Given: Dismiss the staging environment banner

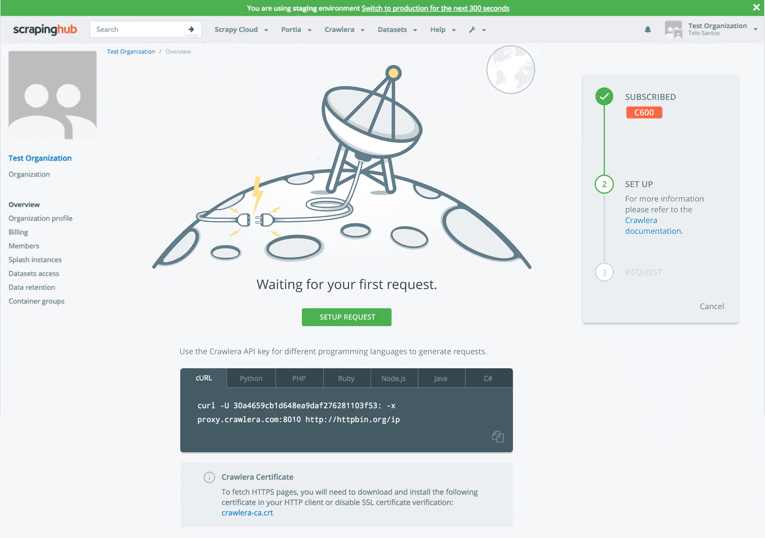Looking at the screenshot, I should [756, 8].
